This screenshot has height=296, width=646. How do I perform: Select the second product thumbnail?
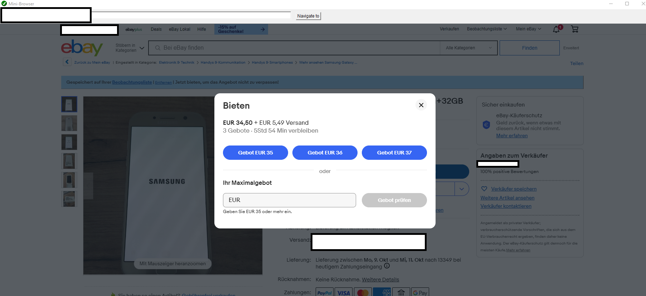tap(69, 123)
